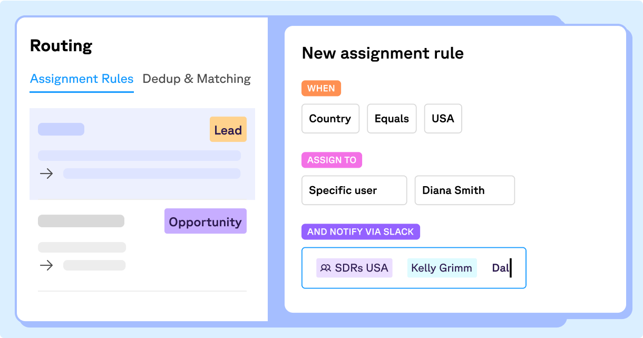The height and width of the screenshot is (338, 643).
Task: Expand the Specific user dropdown
Action: click(354, 190)
